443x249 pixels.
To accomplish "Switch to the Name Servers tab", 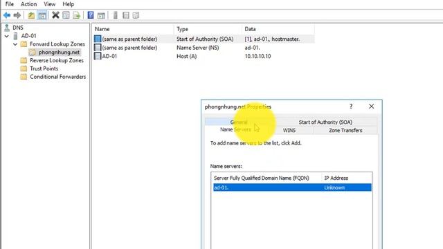I will [235, 129].
